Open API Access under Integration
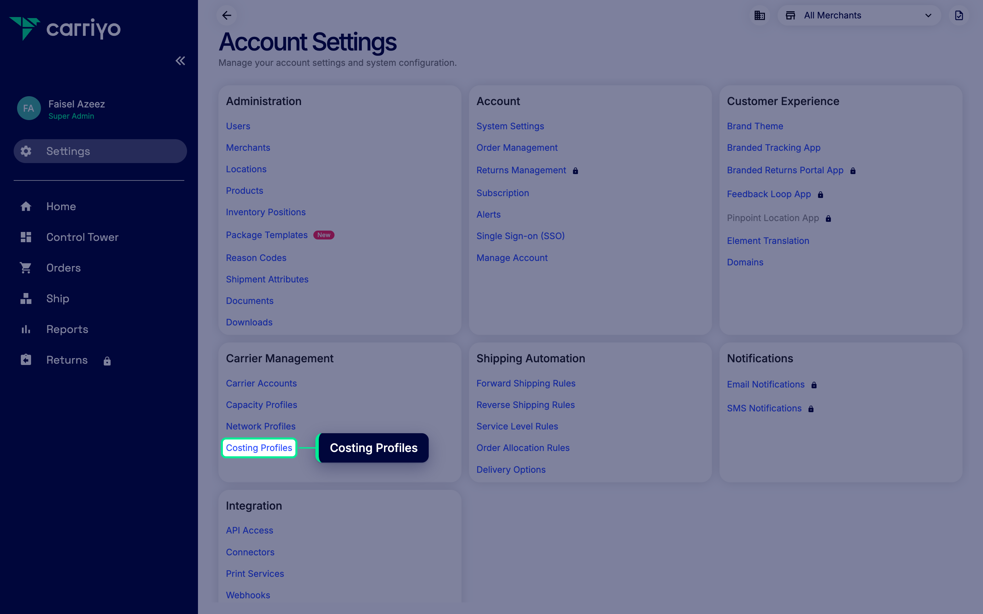Image resolution: width=983 pixels, height=614 pixels. click(x=250, y=531)
